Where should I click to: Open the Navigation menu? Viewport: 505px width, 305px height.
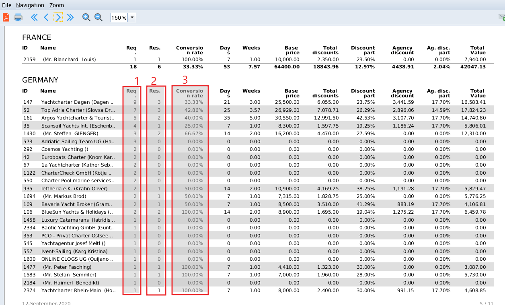[x=30, y=5]
